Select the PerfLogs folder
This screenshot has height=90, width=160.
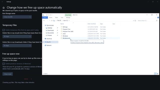coord(65,27)
